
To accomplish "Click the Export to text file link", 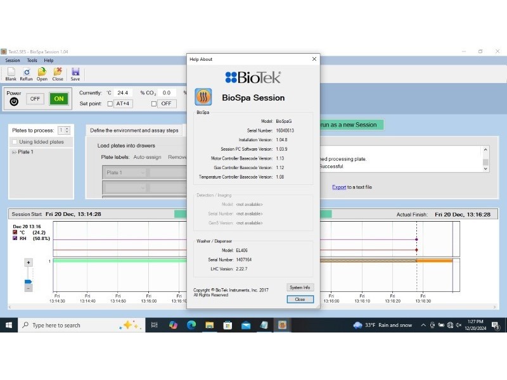I will 339,187.
